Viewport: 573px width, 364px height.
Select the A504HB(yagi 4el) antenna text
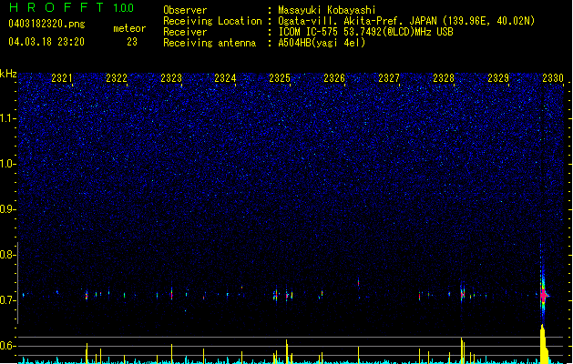tap(322, 43)
